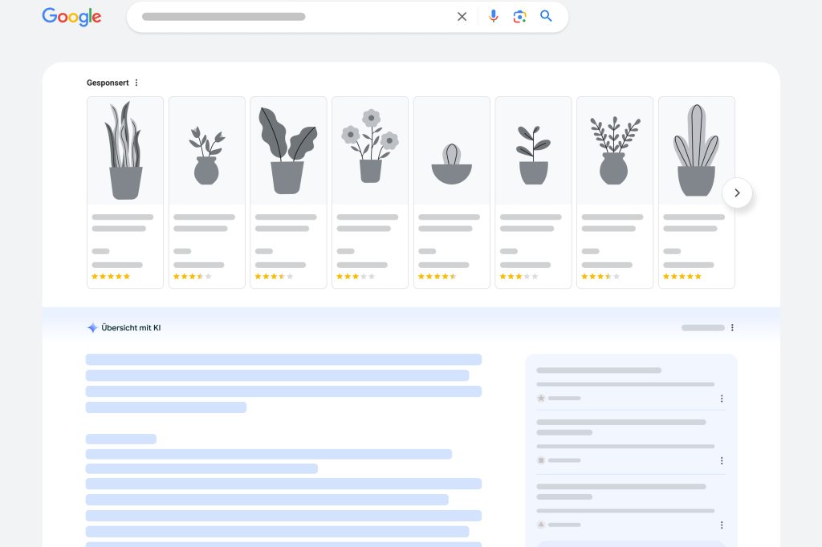
Task: Select the large-leaf plant product image
Action: click(288, 151)
